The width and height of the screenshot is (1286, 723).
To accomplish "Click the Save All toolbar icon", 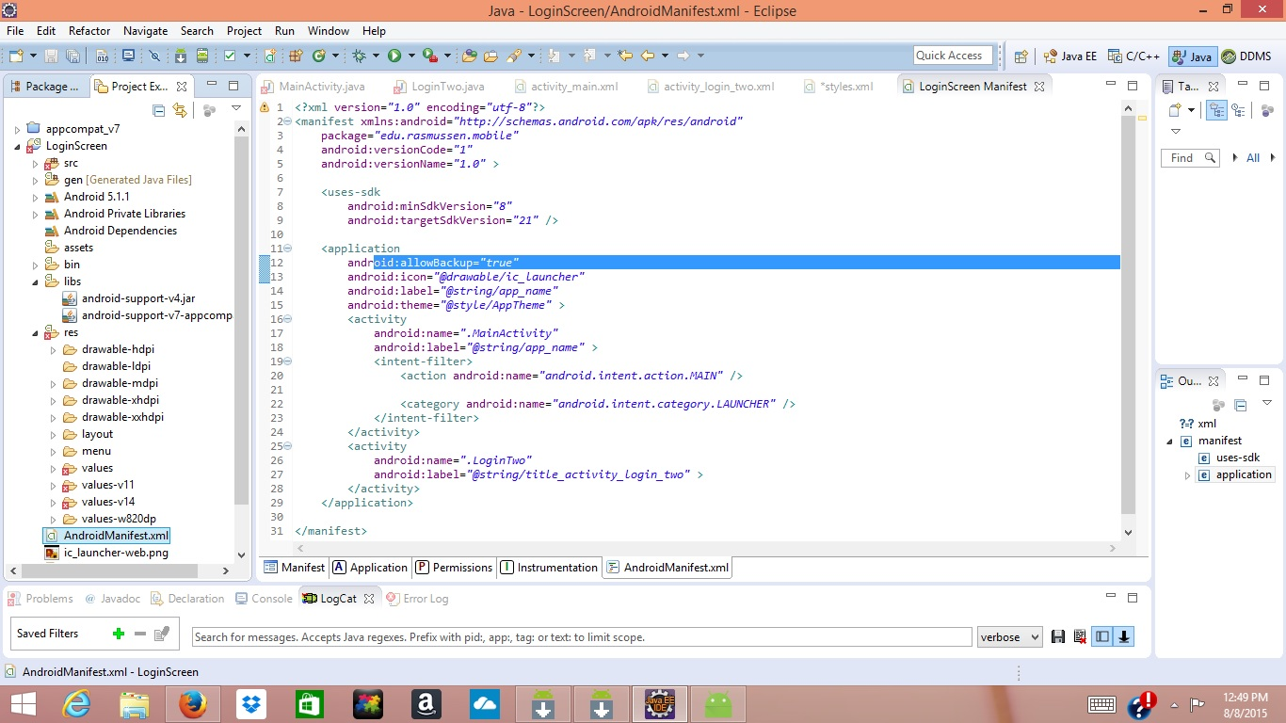I will click(74, 54).
